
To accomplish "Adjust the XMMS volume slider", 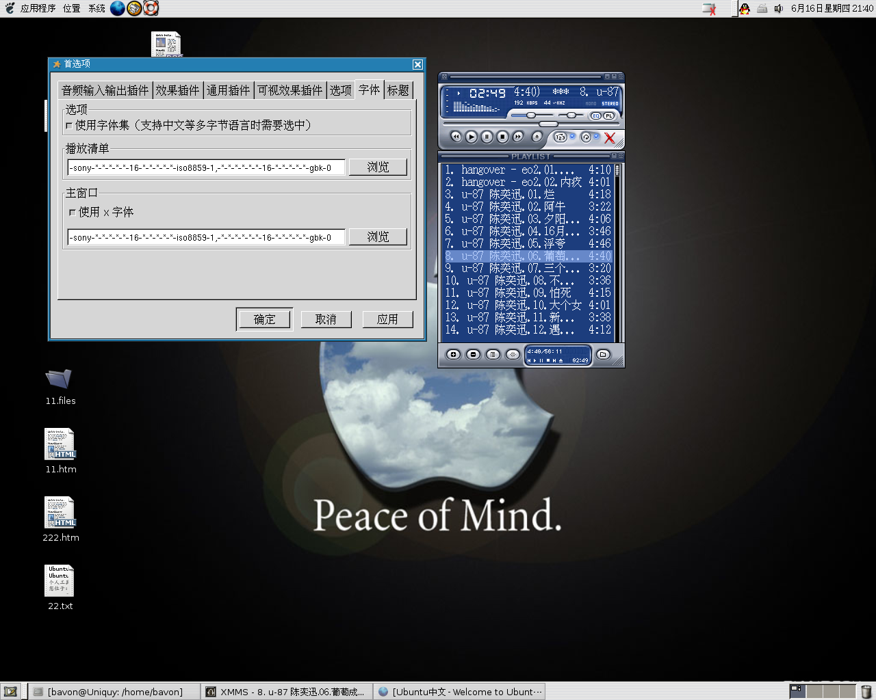I will 531,116.
